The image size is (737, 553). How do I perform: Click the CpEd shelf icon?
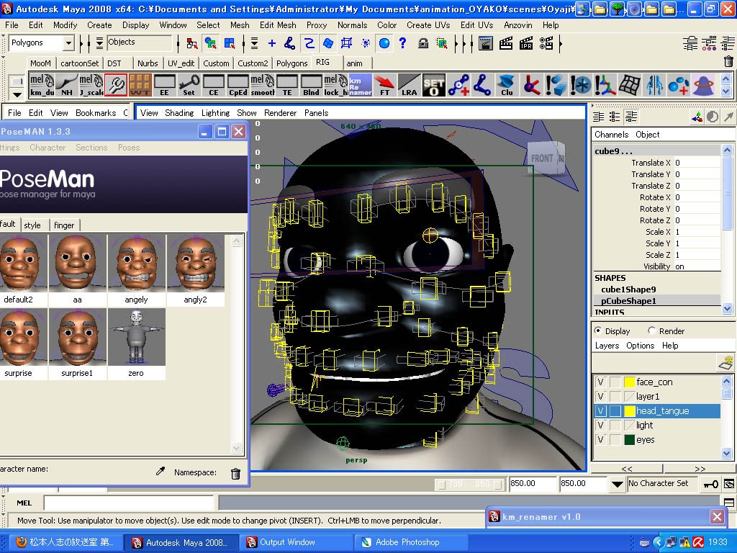click(x=238, y=85)
